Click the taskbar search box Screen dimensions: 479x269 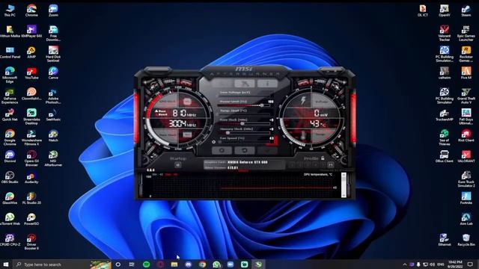pyautogui.click(x=63, y=265)
